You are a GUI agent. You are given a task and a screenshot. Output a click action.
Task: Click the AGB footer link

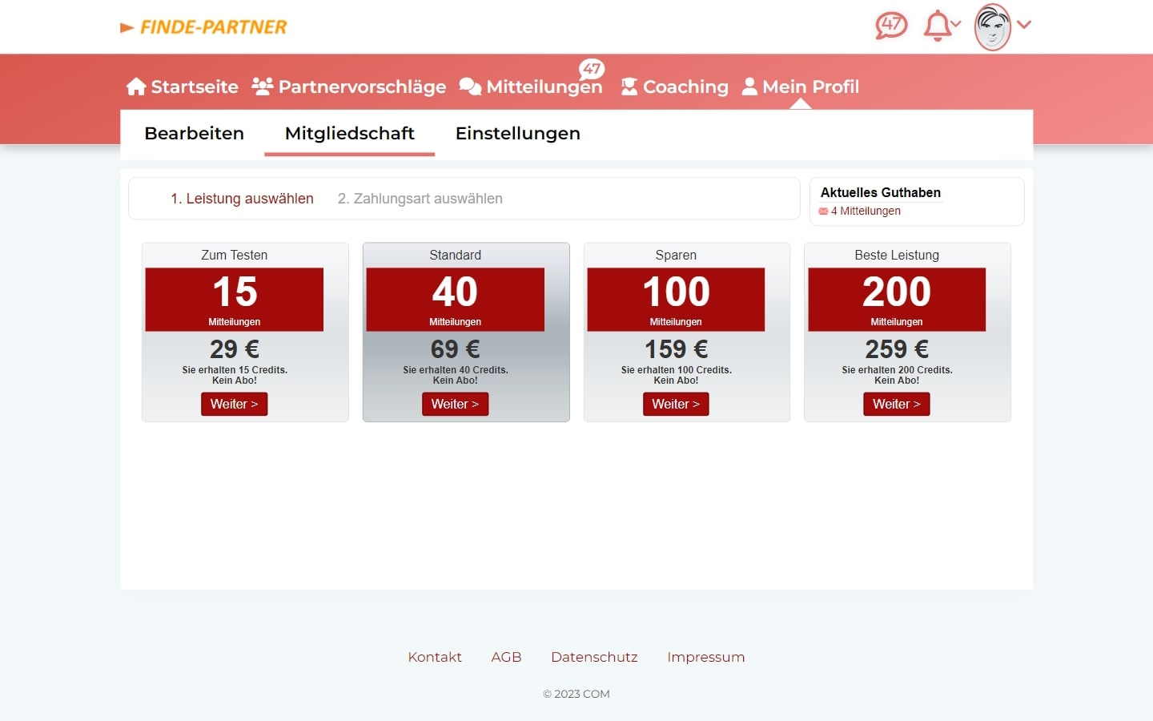click(506, 656)
